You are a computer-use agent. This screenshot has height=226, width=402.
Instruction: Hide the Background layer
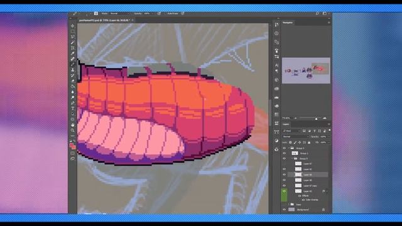(284, 210)
